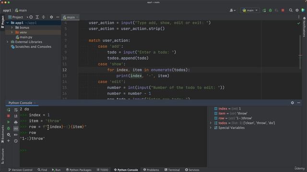
Task: Open the Project view dropdown
Action: [x=18, y=17]
